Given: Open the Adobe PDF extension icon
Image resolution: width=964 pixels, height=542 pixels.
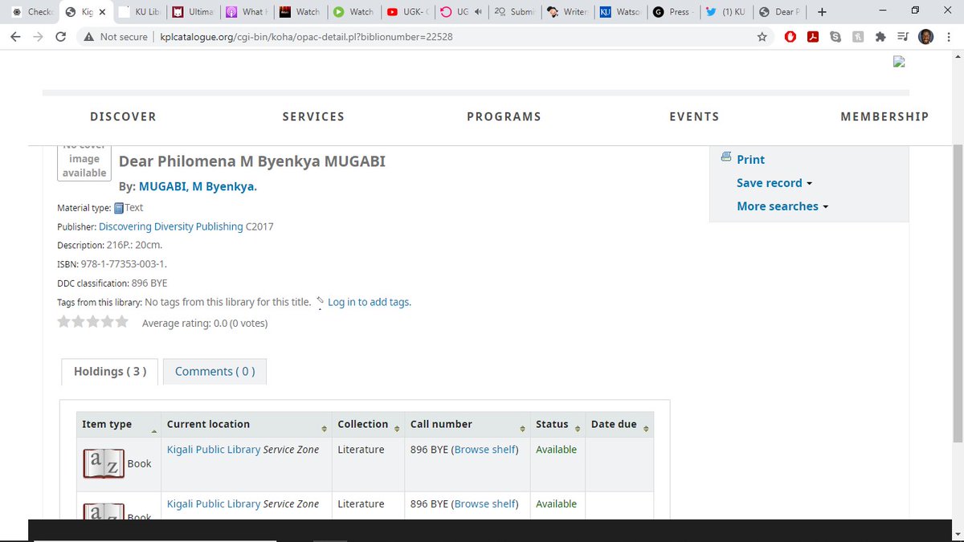Looking at the screenshot, I should pyautogui.click(x=813, y=37).
